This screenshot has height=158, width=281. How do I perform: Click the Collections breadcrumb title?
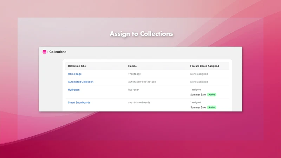click(x=58, y=52)
